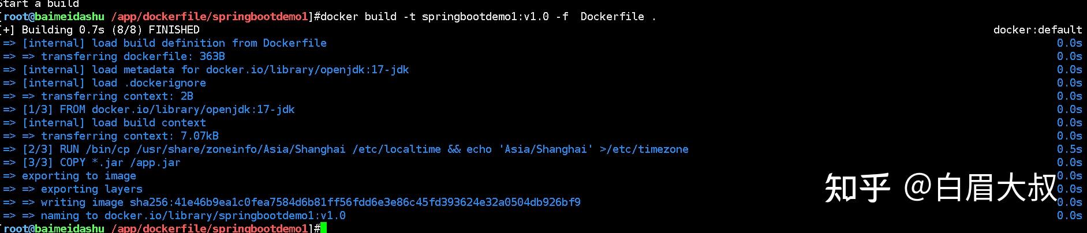
Task: Click the docker:default label
Action: pos(1037,30)
